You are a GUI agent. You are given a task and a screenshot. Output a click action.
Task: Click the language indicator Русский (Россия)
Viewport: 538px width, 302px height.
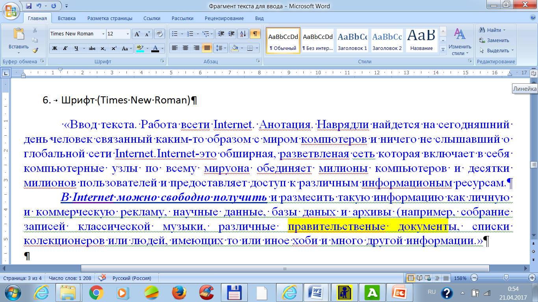point(132,278)
